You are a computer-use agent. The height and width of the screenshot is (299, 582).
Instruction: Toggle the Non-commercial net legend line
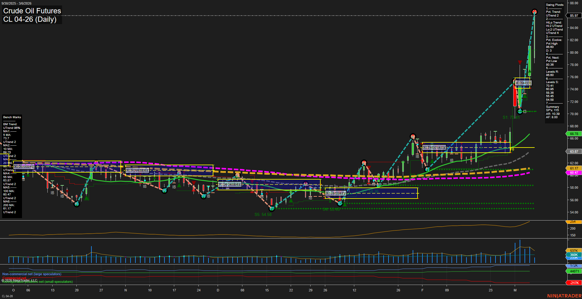(32, 274)
